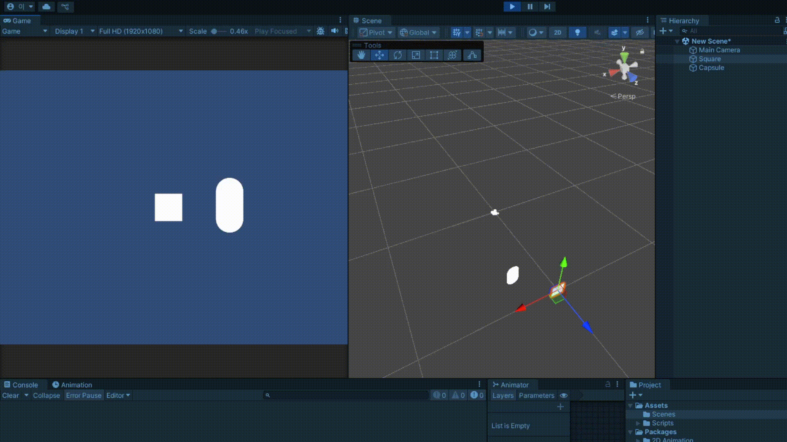Select the Rect transform tool
787x442 pixels.
(x=434, y=55)
